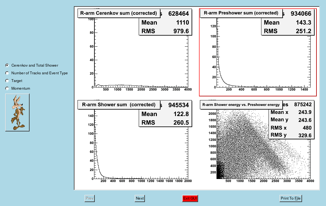Click the Cerenkov Mean value 1110
326x206 pixels.
tap(183, 23)
